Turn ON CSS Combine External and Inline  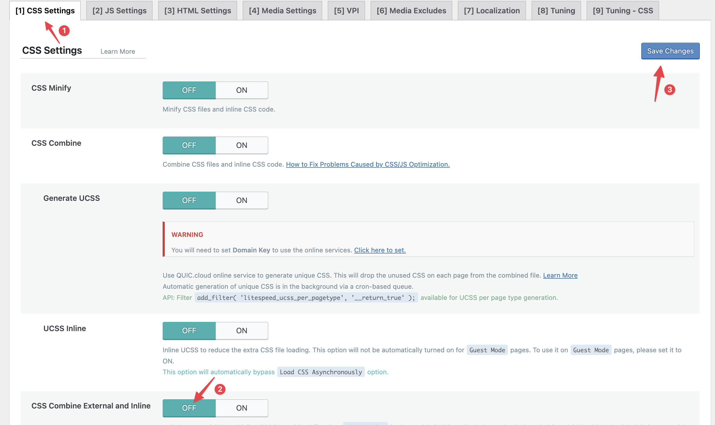tap(241, 408)
